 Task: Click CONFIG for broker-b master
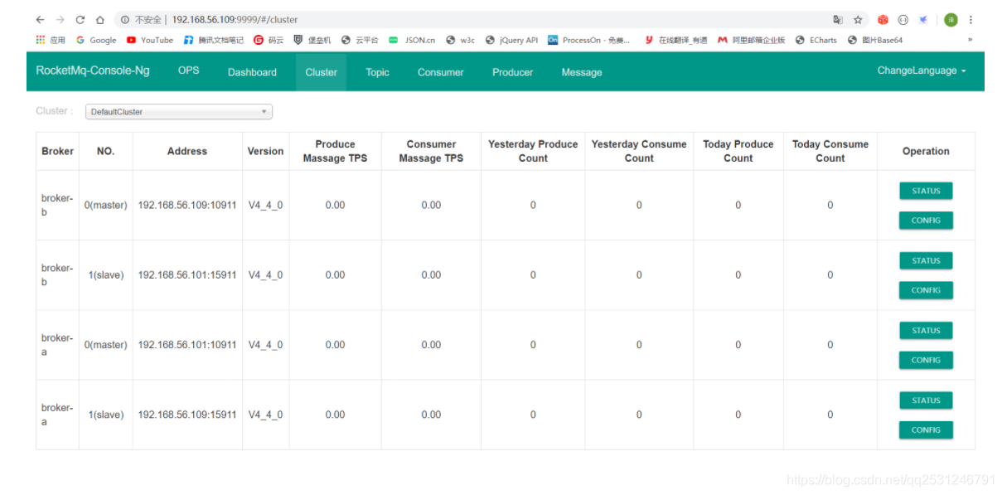point(926,221)
